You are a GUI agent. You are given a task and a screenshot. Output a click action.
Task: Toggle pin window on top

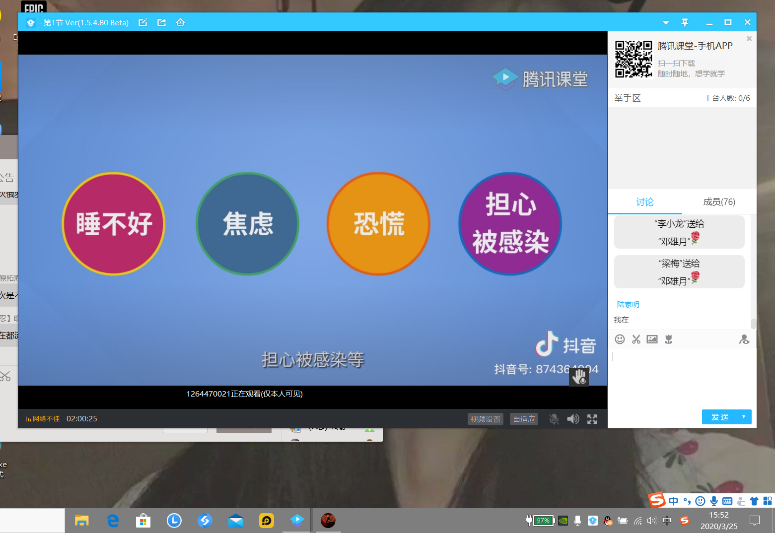point(685,22)
